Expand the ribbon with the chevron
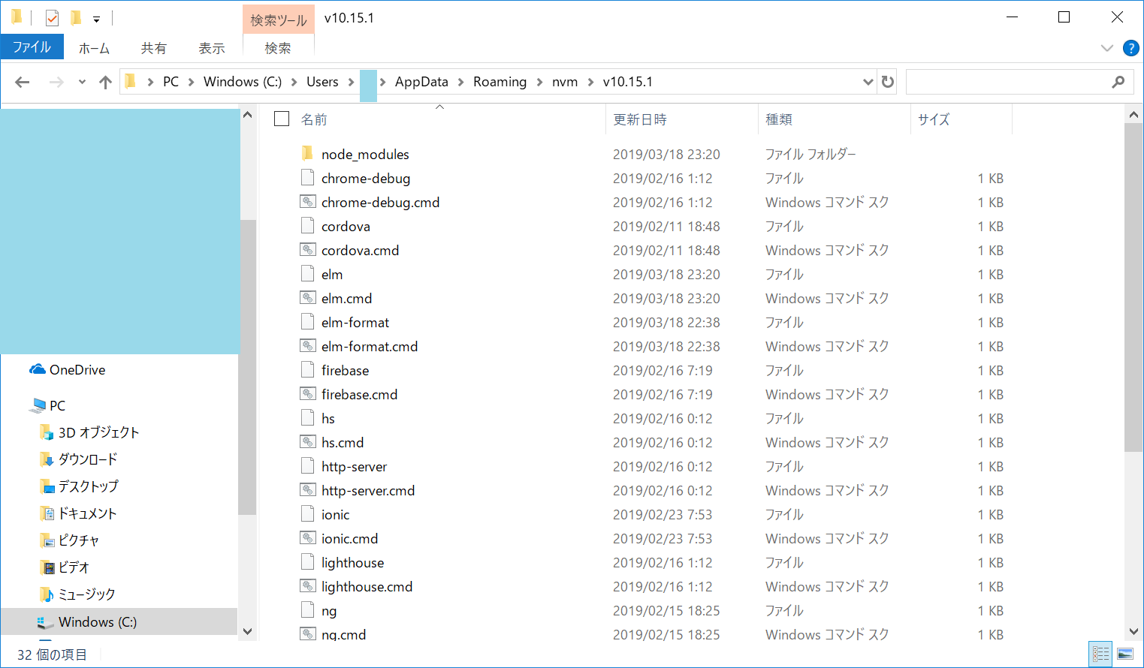Screen dimensions: 1144x668 pyautogui.click(x=1106, y=48)
